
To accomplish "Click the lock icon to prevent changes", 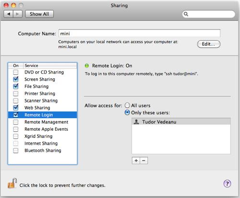I will 12,183.
